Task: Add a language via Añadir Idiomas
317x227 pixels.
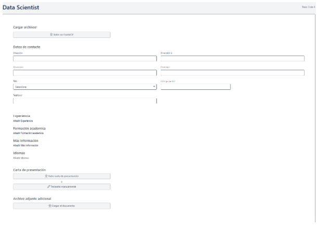Action: (21, 158)
